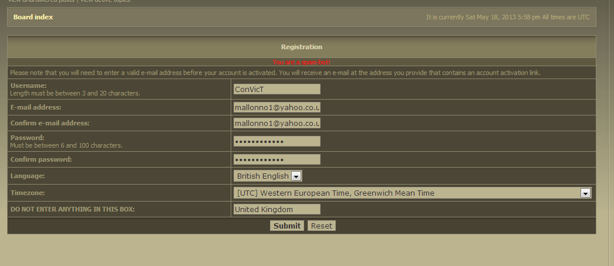Image resolution: width=614 pixels, height=266 pixels.
Task: Click the arrow button on Timezone selector
Action: (585, 193)
